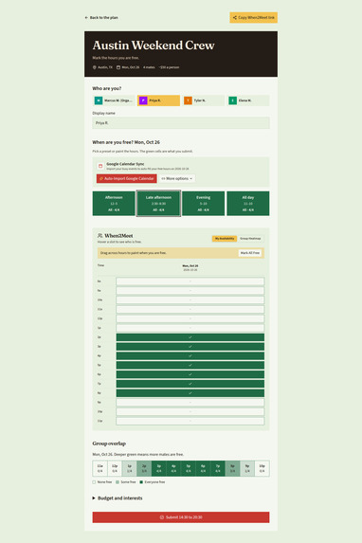Unmark the 6p free slot

point(190,374)
